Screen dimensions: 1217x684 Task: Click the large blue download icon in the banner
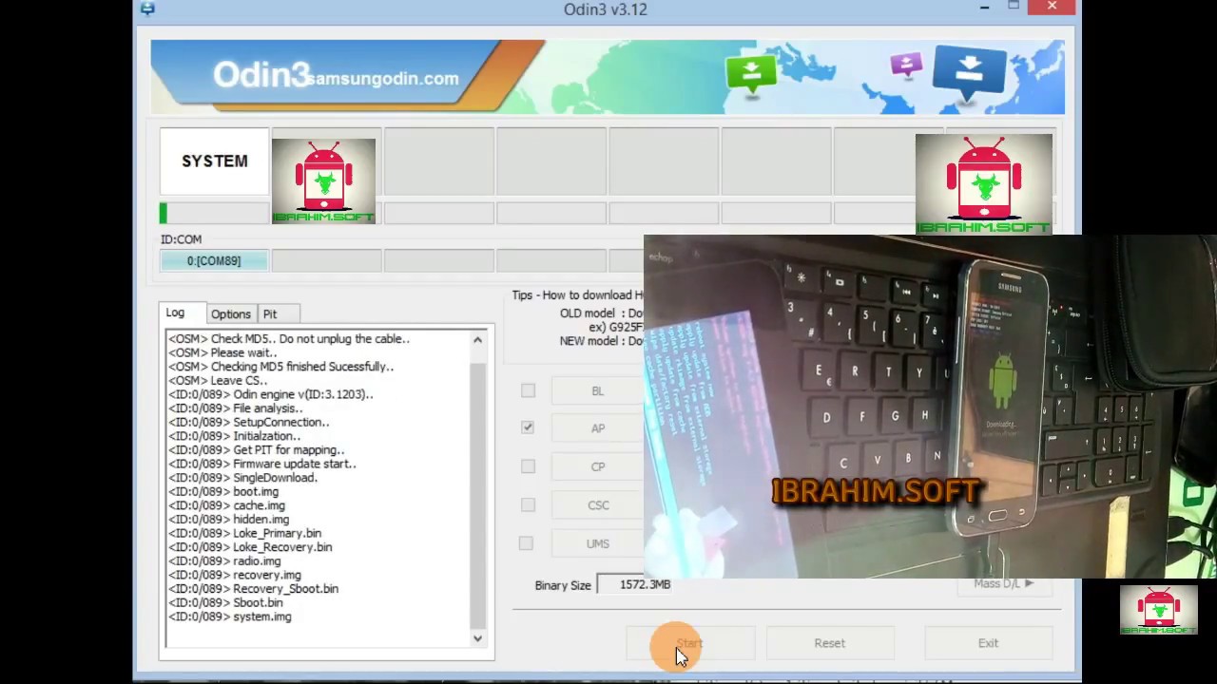pyautogui.click(x=969, y=73)
